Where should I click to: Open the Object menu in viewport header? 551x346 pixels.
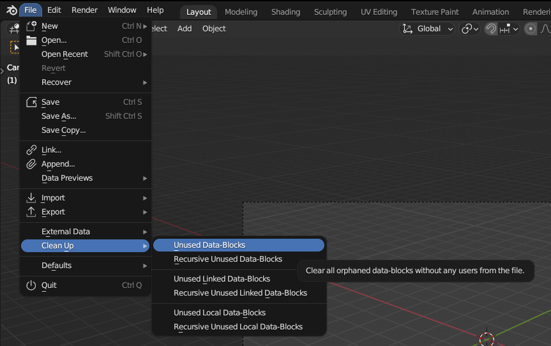coord(214,29)
